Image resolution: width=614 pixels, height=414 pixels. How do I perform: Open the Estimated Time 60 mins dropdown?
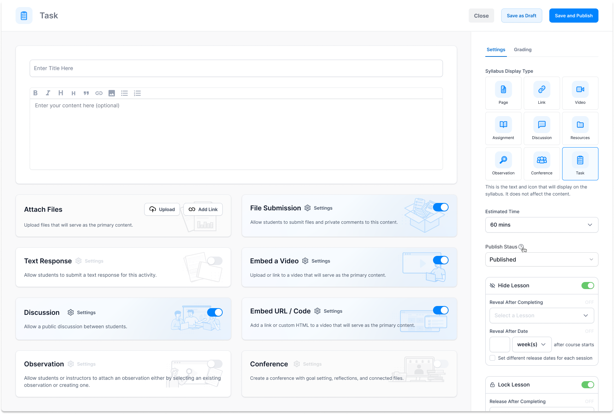(542, 225)
